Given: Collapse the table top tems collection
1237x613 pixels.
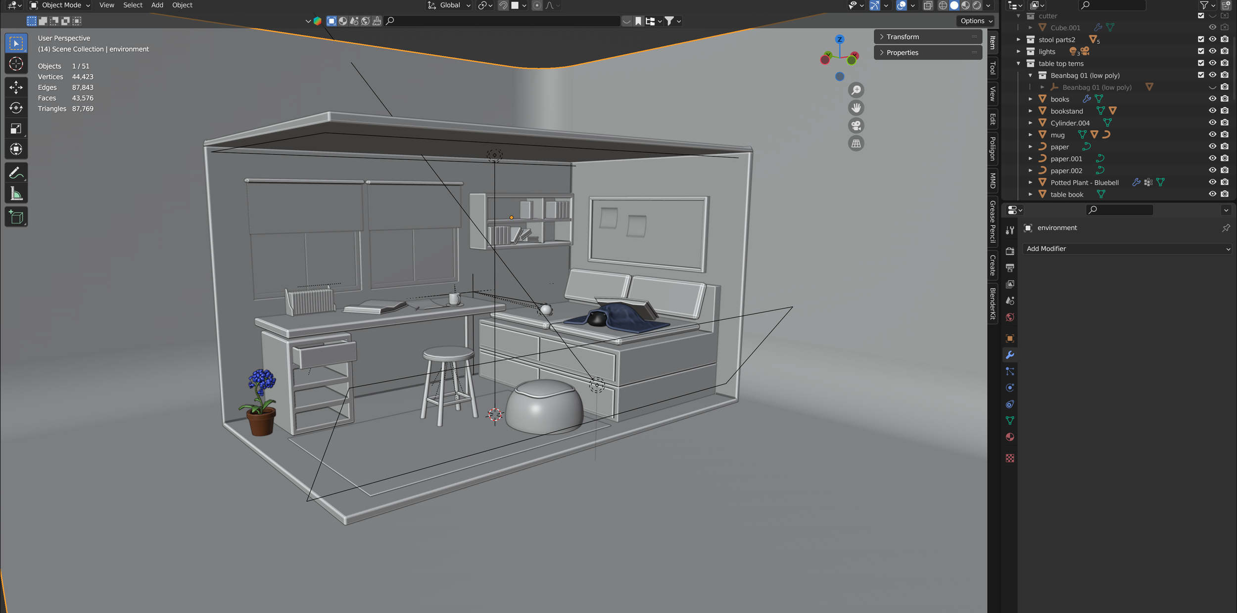Looking at the screenshot, I should (x=1018, y=64).
